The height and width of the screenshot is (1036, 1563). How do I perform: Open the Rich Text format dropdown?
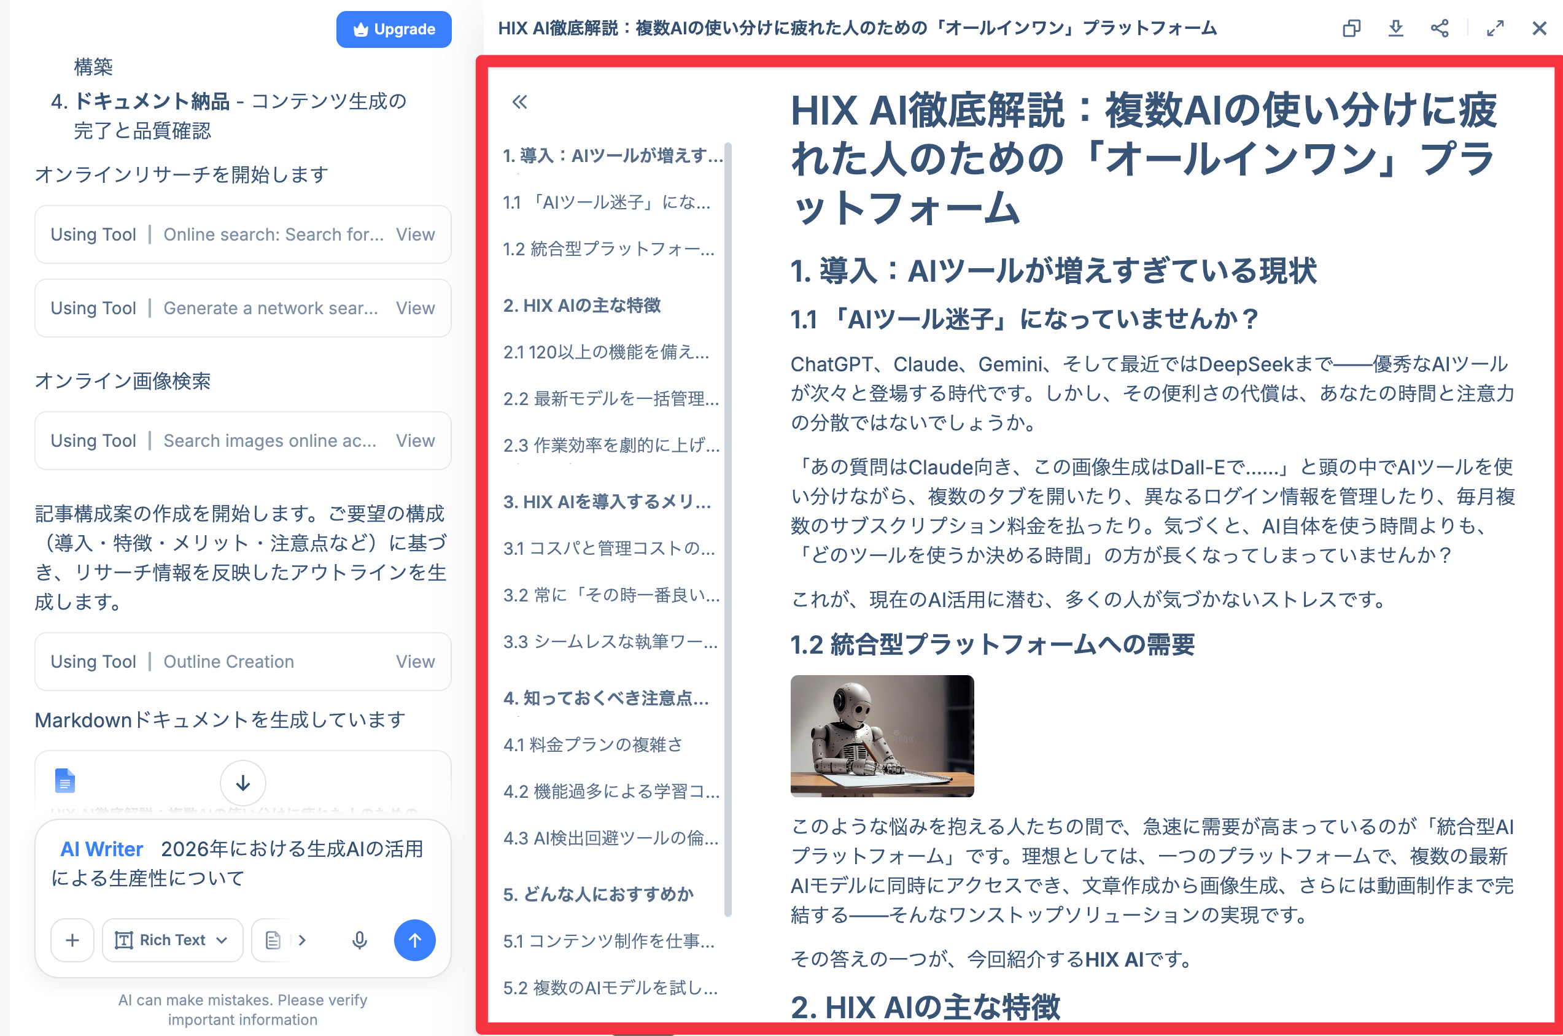point(173,940)
